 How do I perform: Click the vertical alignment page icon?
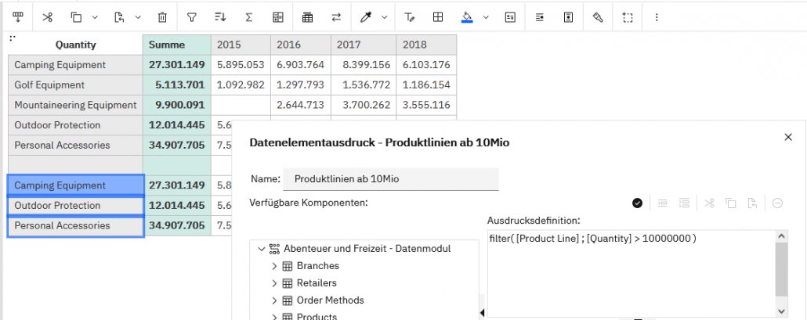tap(568, 17)
